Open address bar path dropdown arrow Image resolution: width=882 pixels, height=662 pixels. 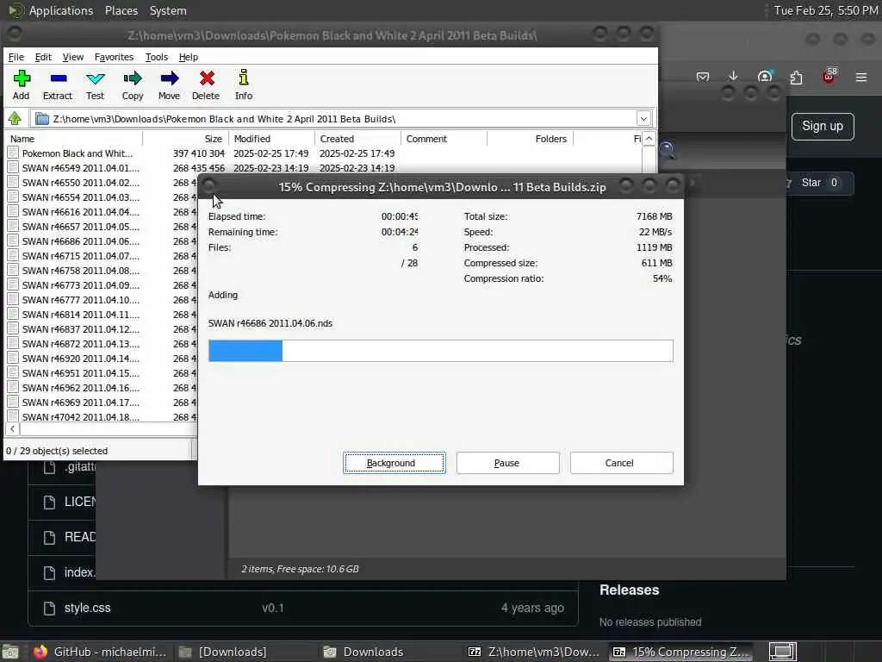[643, 119]
